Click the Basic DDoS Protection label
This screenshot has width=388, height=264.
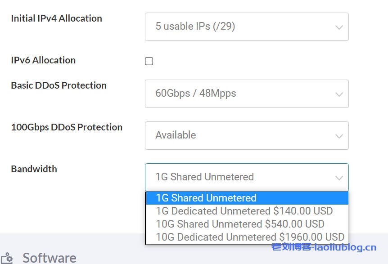coord(59,85)
